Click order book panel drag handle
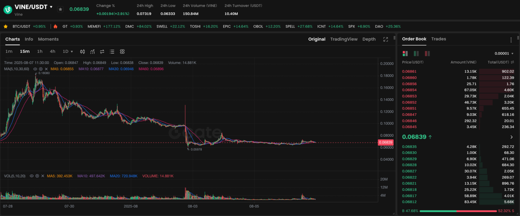Image resolution: width=520 pixels, height=216 pixels. [x=518, y=38]
